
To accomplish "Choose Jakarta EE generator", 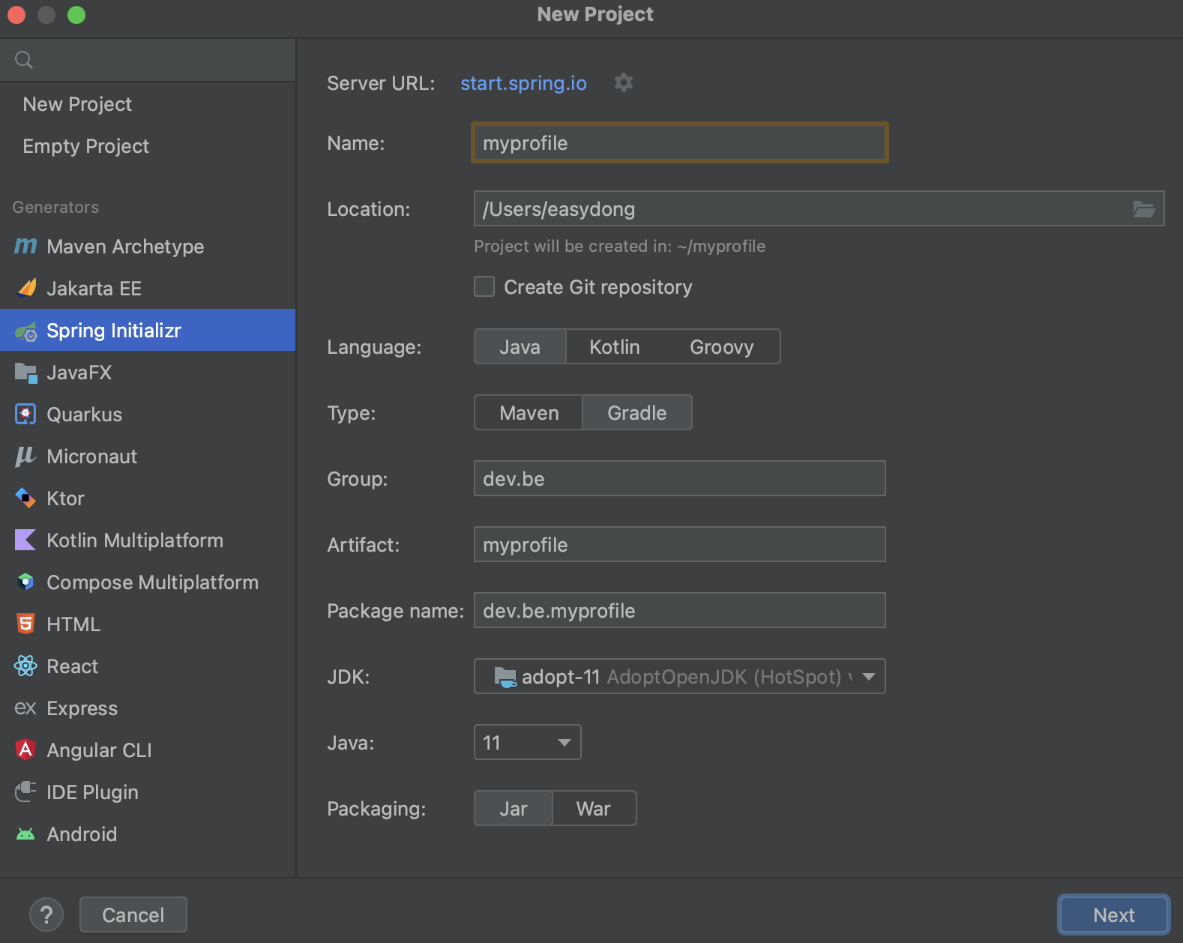I will [148, 289].
